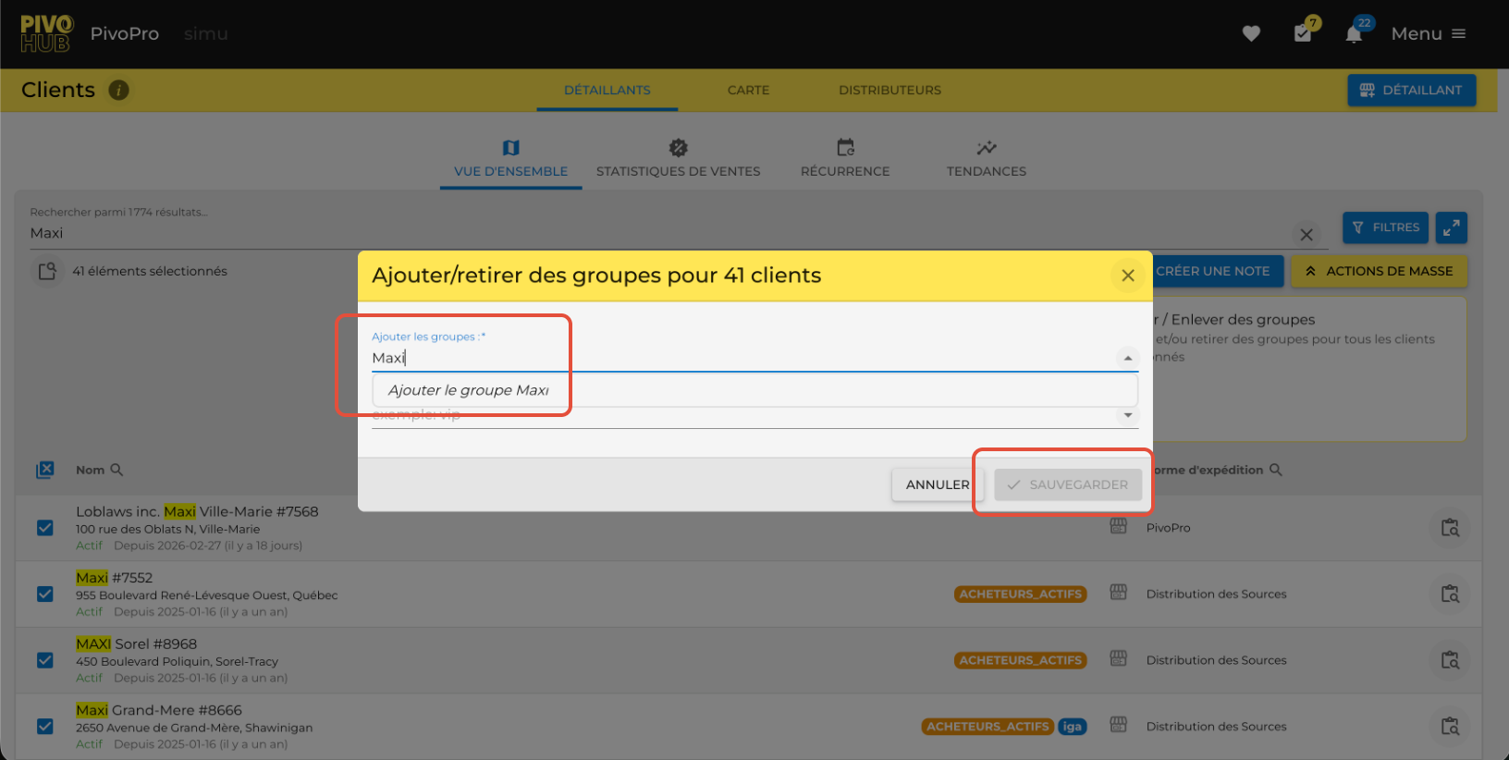This screenshot has width=1509, height=760.
Task: Uncheck the MAXI Sorel #8968 checkbox
Action: pos(45,660)
